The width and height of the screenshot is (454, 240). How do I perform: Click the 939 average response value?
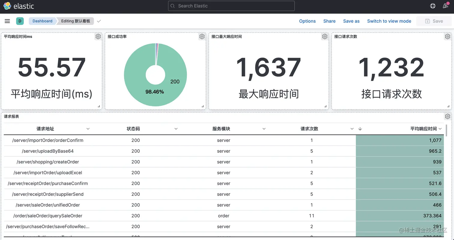pyautogui.click(x=437, y=162)
